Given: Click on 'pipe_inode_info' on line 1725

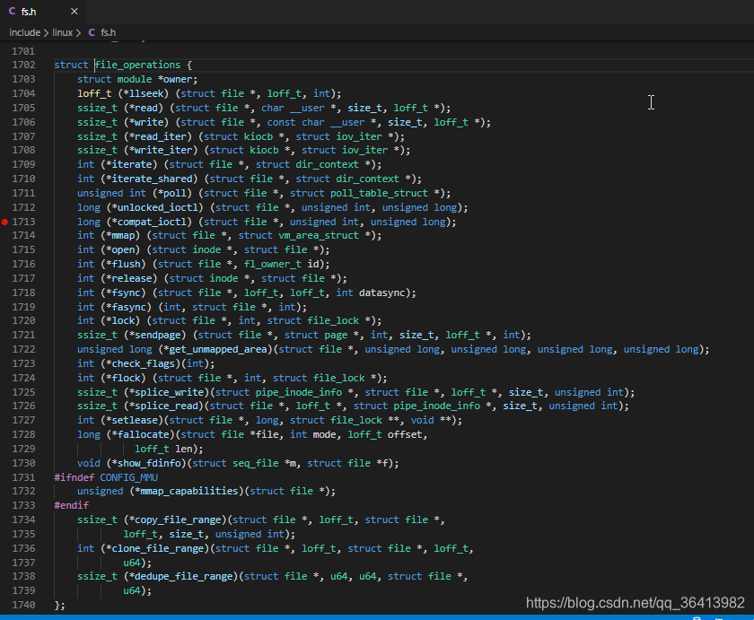Looking at the screenshot, I should tap(299, 393).
